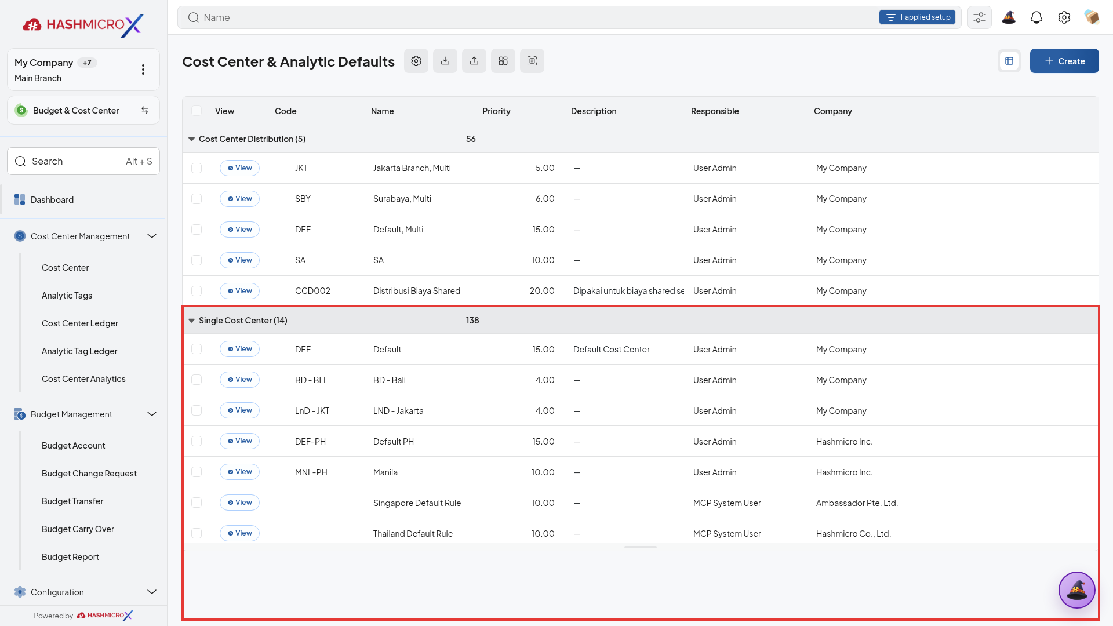The image size is (1113, 626).
Task: Tick the select-all checkbox in the header
Action: 197,111
